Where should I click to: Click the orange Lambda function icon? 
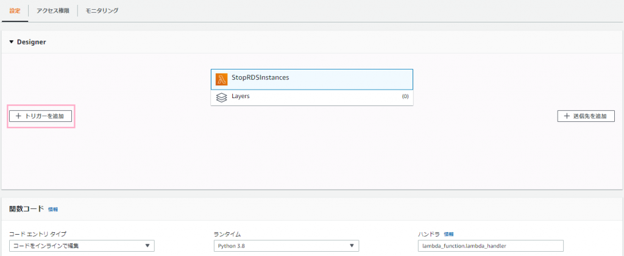(x=221, y=79)
